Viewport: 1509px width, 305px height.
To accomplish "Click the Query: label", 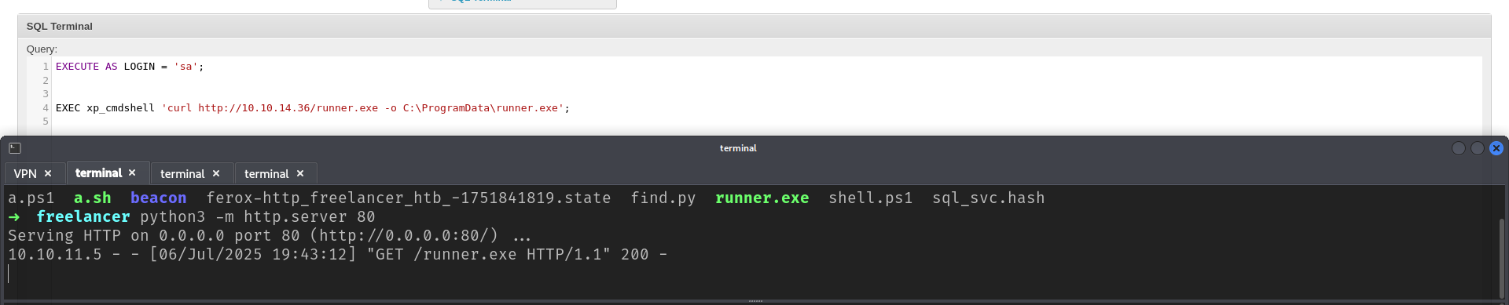I will coord(42,49).
